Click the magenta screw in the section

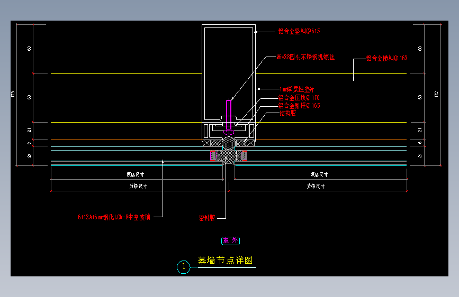(229, 117)
